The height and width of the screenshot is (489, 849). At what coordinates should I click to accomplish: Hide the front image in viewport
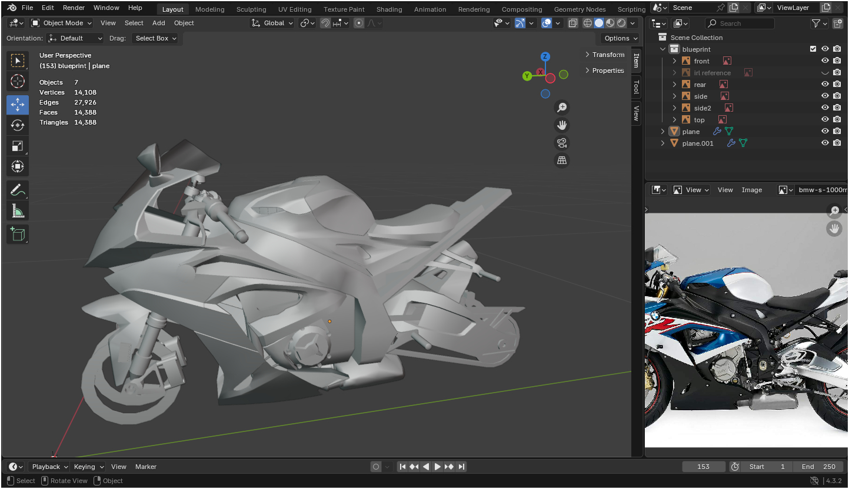click(x=825, y=61)
